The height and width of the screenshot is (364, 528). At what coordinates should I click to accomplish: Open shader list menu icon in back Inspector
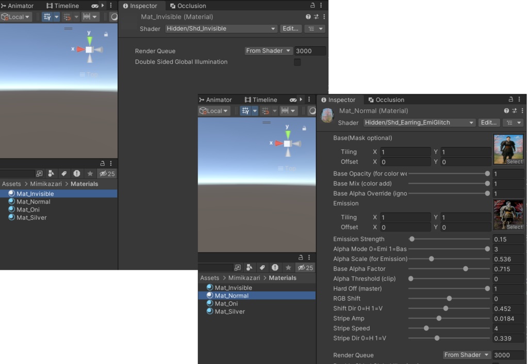[316, 28]
